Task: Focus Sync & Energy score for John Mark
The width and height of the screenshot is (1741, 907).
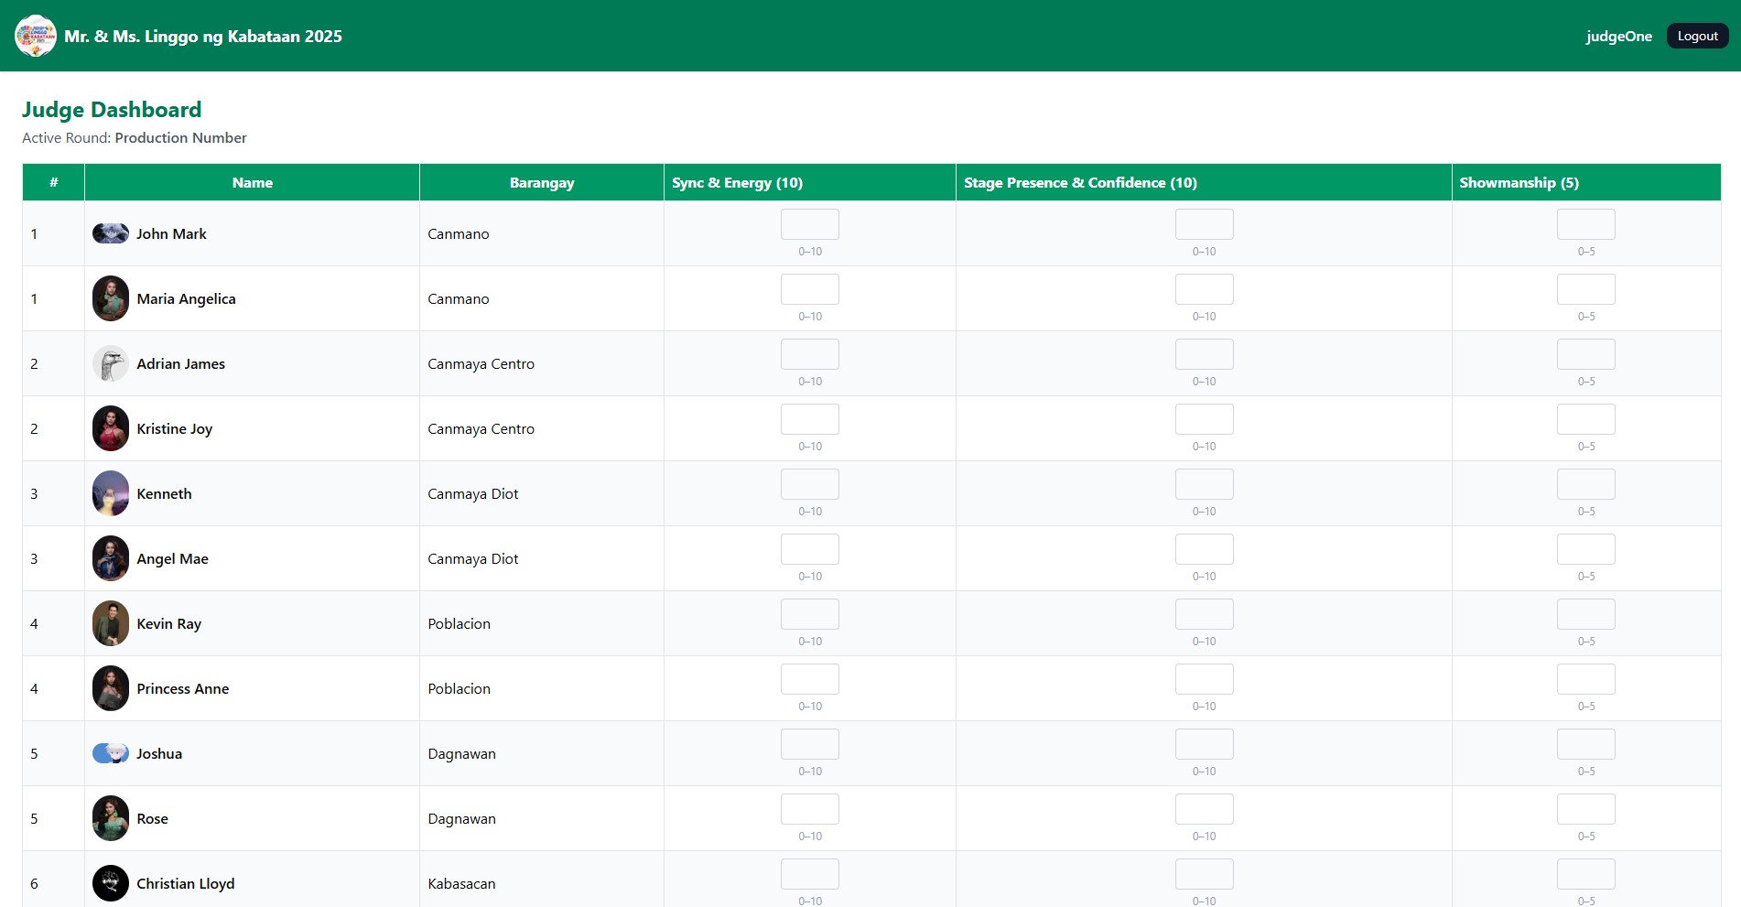Action: [x=809, y=224]
